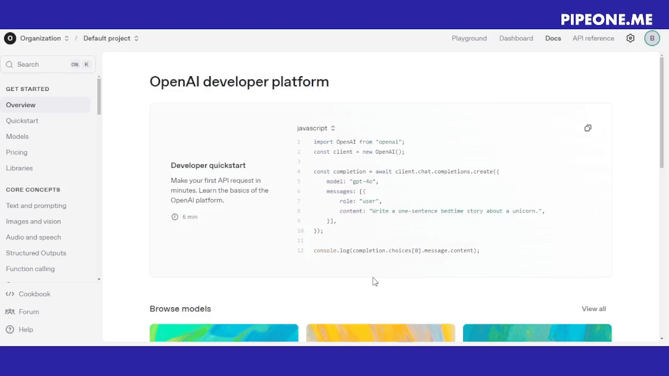Click the 'import OpenAI from "openai"' line

coord(359,142)
